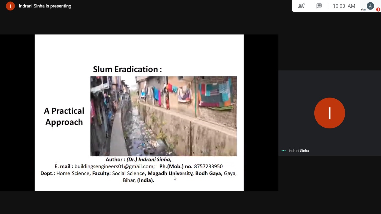Click the phone number 8757233950
The height and width of the screenshot is (214, 381).
(208, 166)
